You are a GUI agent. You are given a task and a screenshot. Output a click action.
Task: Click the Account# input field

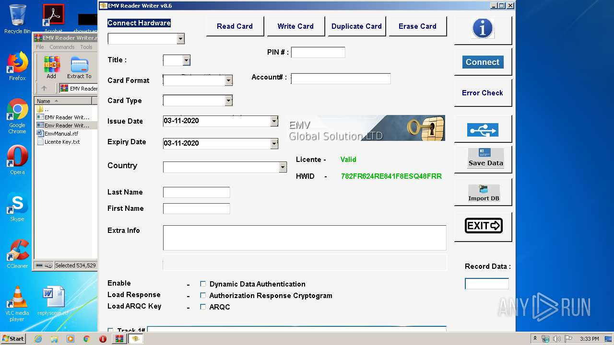point(341,79)
